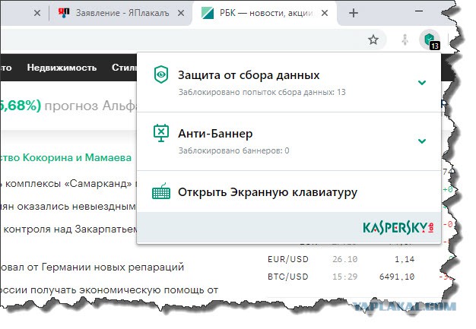Click the on-screen keyboard icon
This screenshot has height=329, width=476.
161,191
